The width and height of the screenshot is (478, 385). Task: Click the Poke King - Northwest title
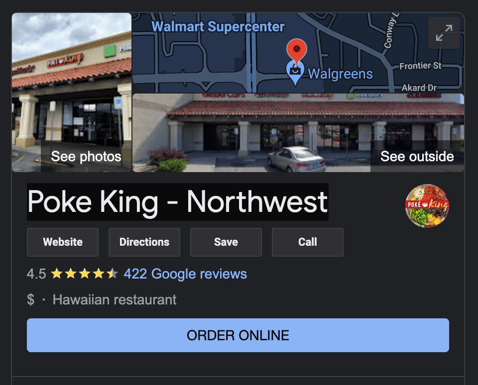point(178,201)
